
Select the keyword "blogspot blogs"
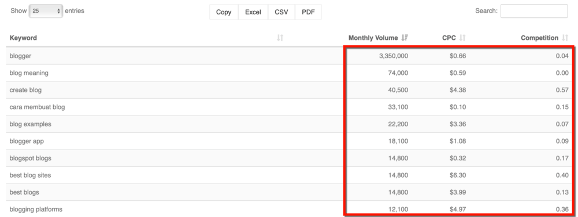tap(30, 158)
